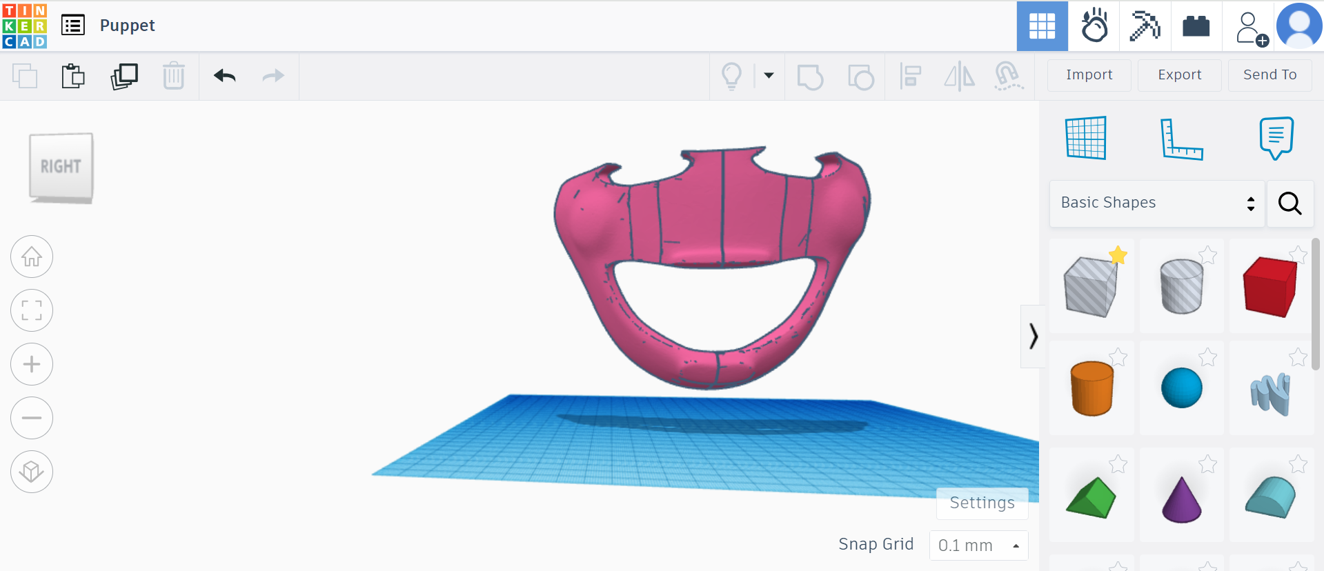This screenshot has height=571, width=1324.
Task: Open the Notes tool
Action: pos(1276,139)
